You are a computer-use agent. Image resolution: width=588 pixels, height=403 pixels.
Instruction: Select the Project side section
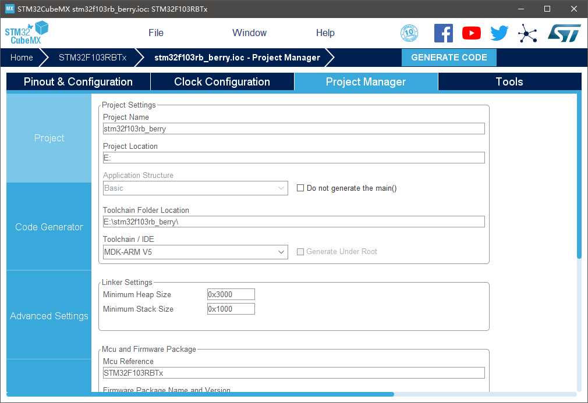(49, 138)
